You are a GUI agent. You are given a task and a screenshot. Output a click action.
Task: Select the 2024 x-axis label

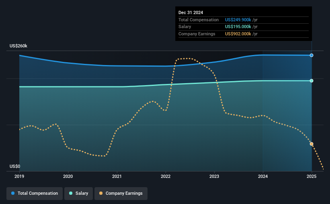[x=263, y=176]
